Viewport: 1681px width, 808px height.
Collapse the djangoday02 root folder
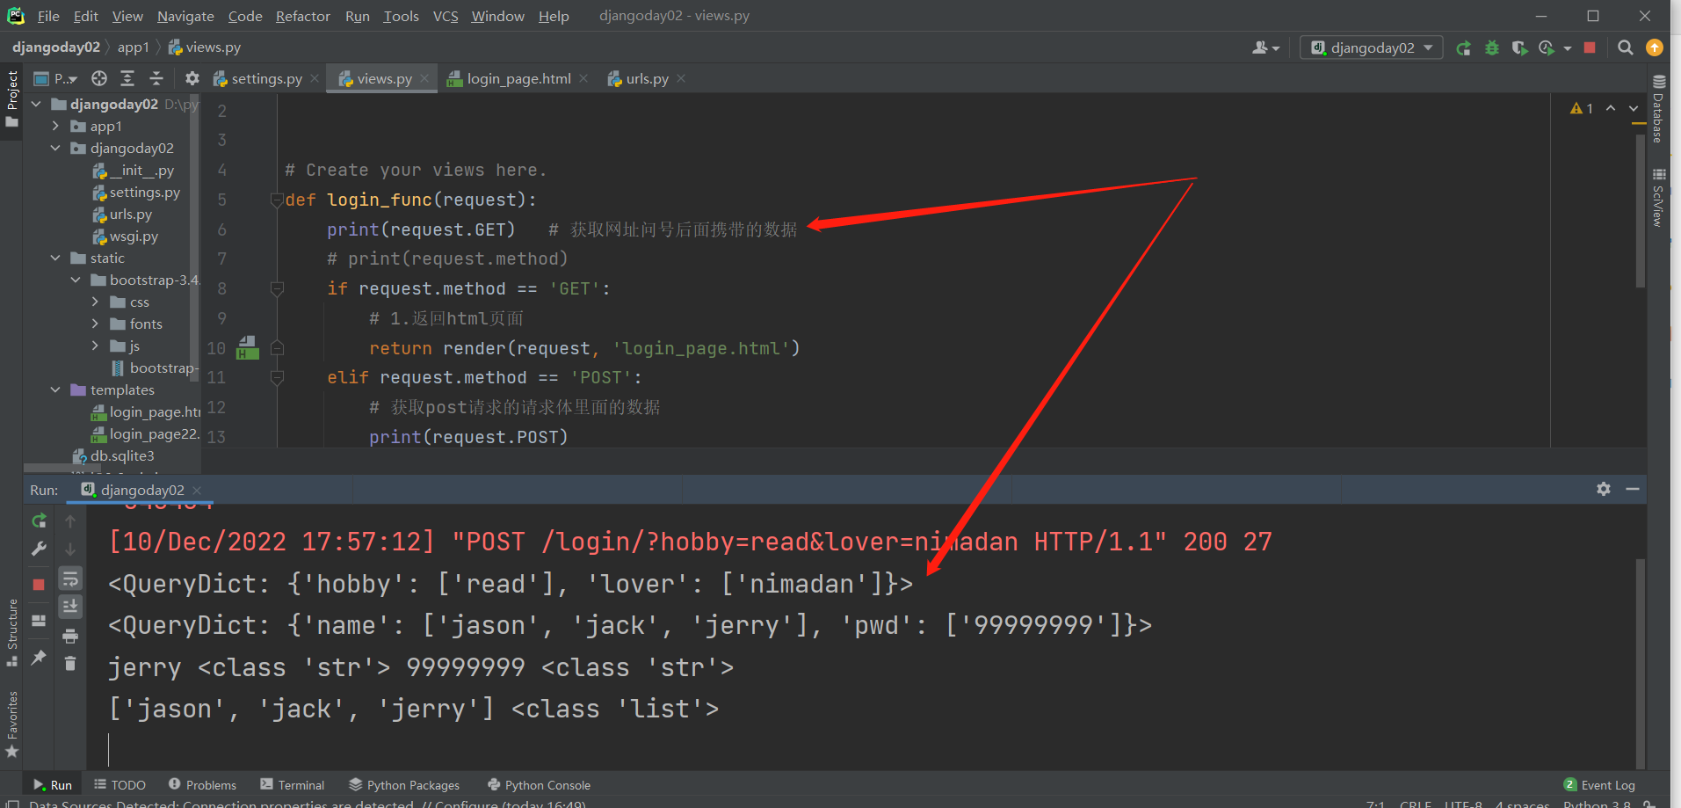pyautogui.click(x=37, y=104)
